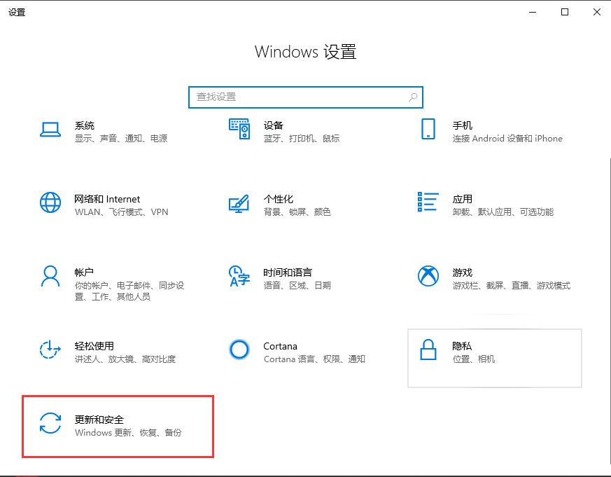Open the 轻松使用 dashed-clock icon

[50, 350]
